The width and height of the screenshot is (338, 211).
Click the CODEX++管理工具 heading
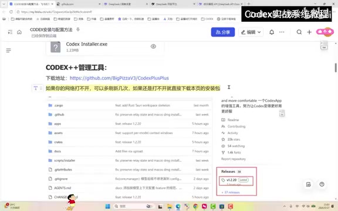[76, 67]
